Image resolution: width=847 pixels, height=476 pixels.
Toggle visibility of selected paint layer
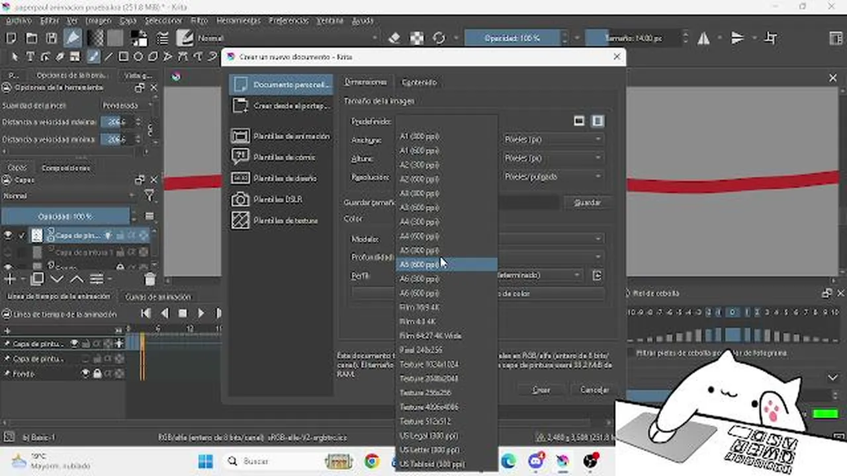point(9,235)
